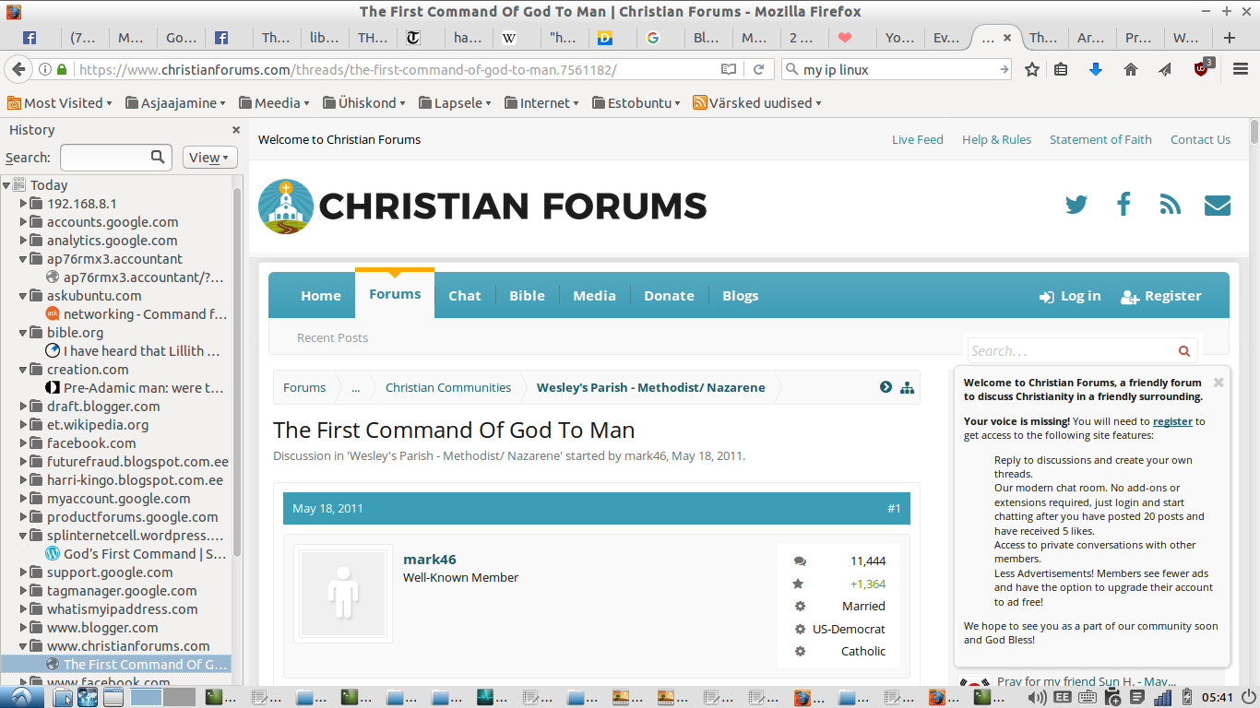This screenshot has width=1260, height=708.
Task: Go to the forum Home tab
Action: coord(321,296)
